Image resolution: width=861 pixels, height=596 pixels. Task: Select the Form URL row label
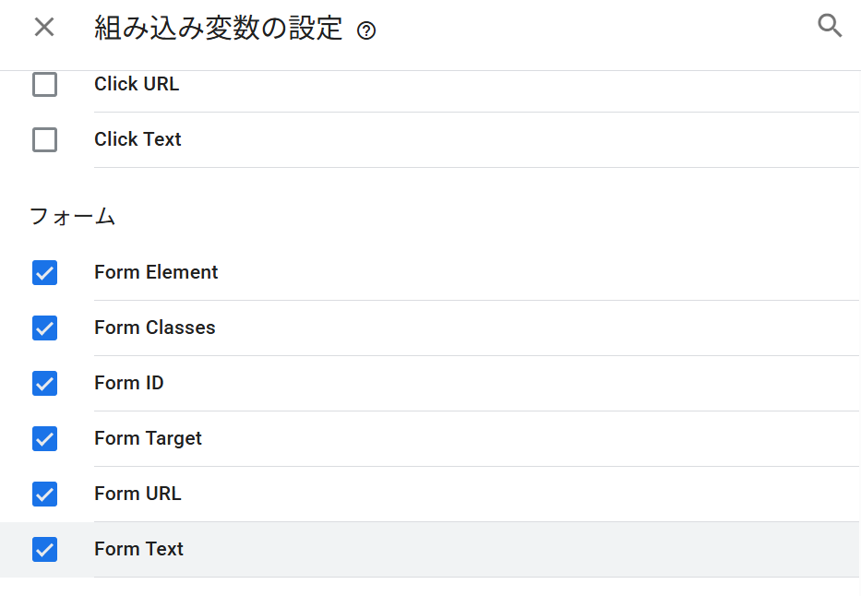138,494
